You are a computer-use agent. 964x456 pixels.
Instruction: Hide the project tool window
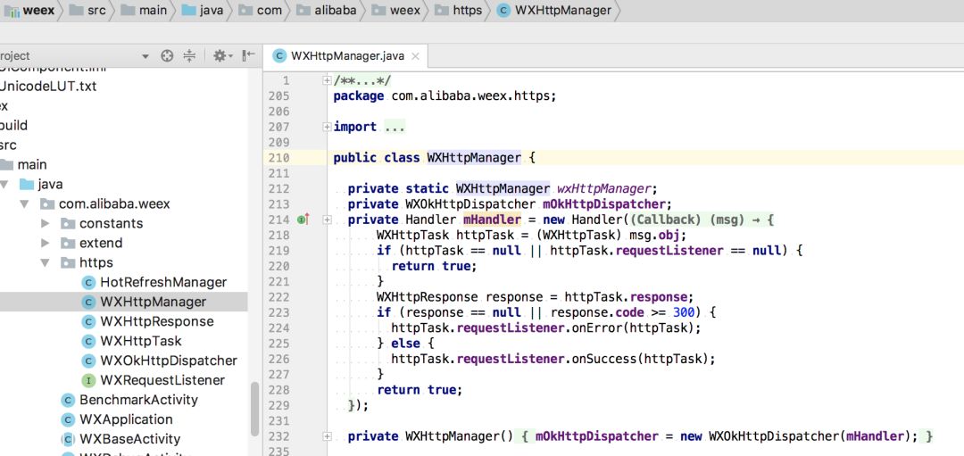click(248, 56)
